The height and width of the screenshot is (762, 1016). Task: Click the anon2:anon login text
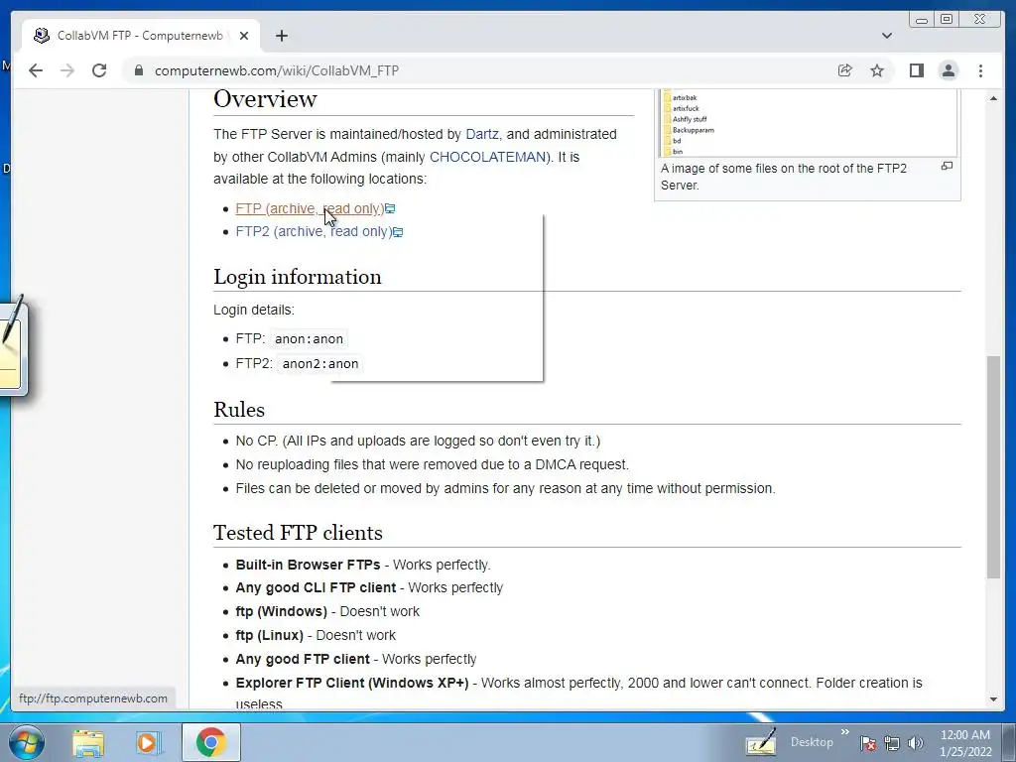(320, 363)
